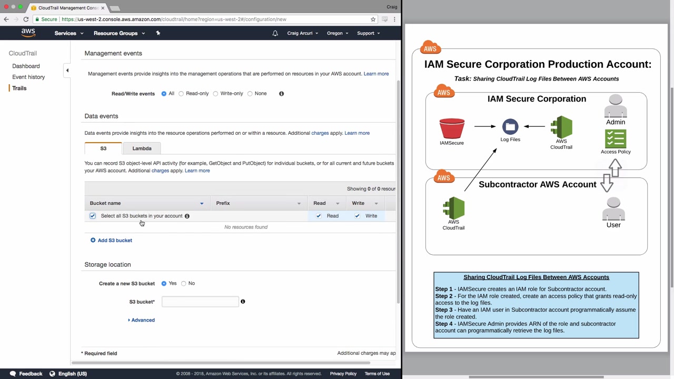Open Learn more link under Management events
Screen dimensions: 674x379
click(x=376, y=74)
